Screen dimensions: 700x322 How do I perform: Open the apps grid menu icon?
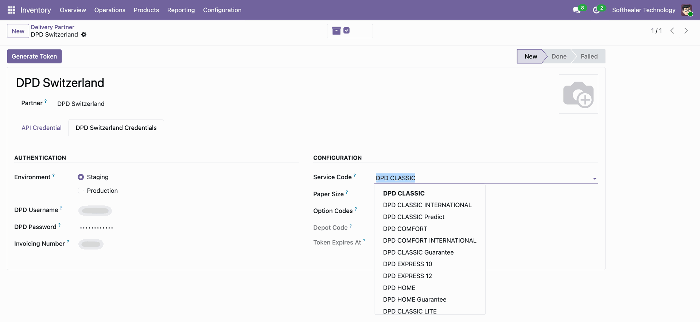11,10
